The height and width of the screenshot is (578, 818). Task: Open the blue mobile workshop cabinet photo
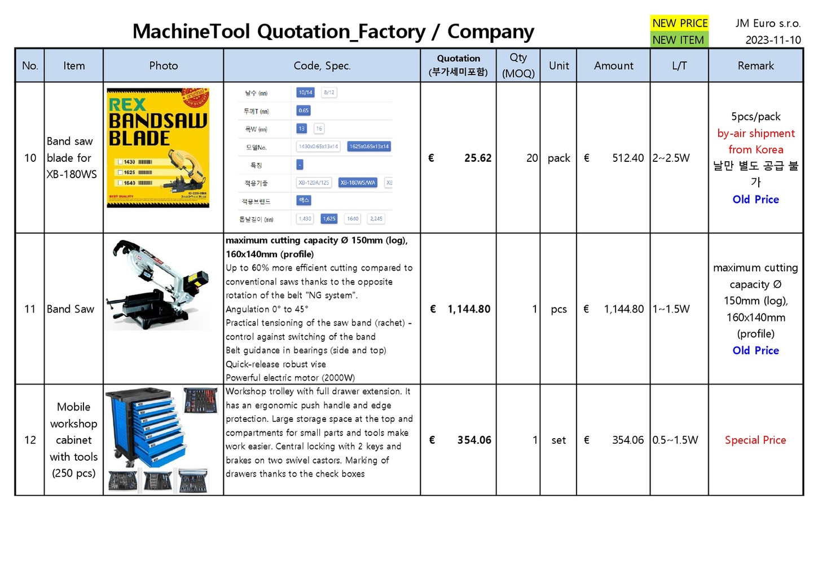click(x=146, y=427)
